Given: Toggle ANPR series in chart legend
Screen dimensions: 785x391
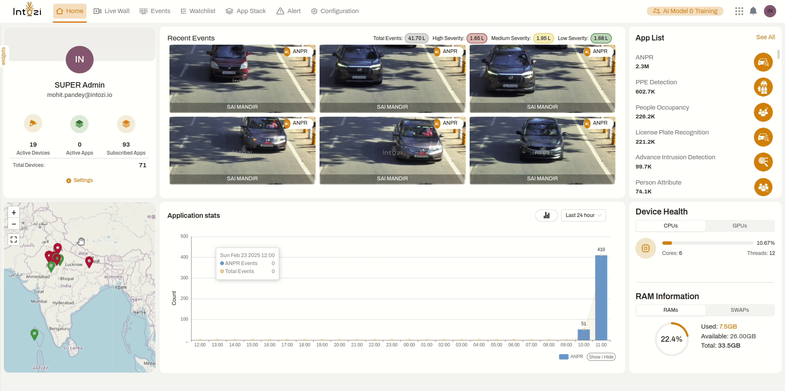Looking at the screenshot, I should [571, 357].
